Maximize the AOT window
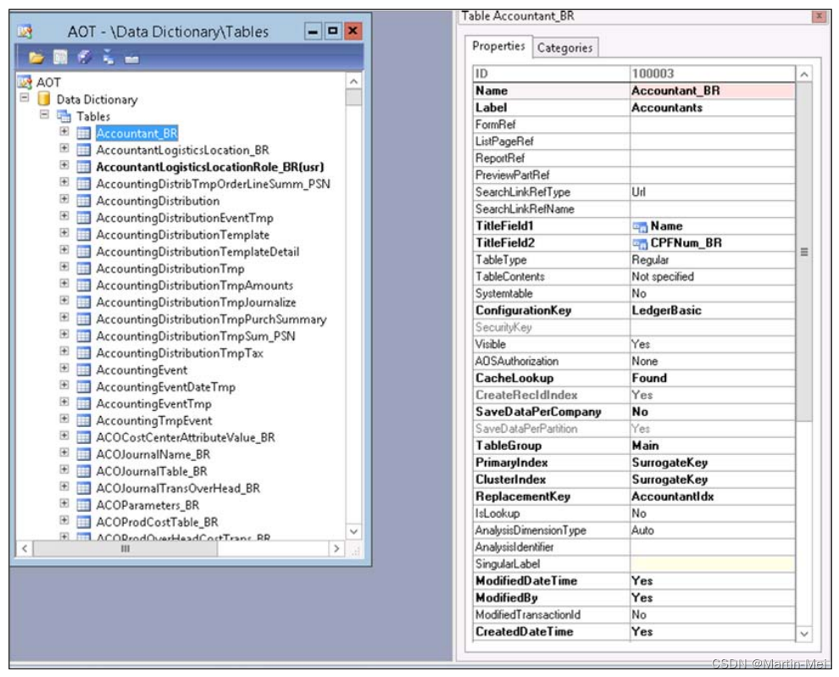The height and width of the screenshot is (677, 839). click(333, 31)
